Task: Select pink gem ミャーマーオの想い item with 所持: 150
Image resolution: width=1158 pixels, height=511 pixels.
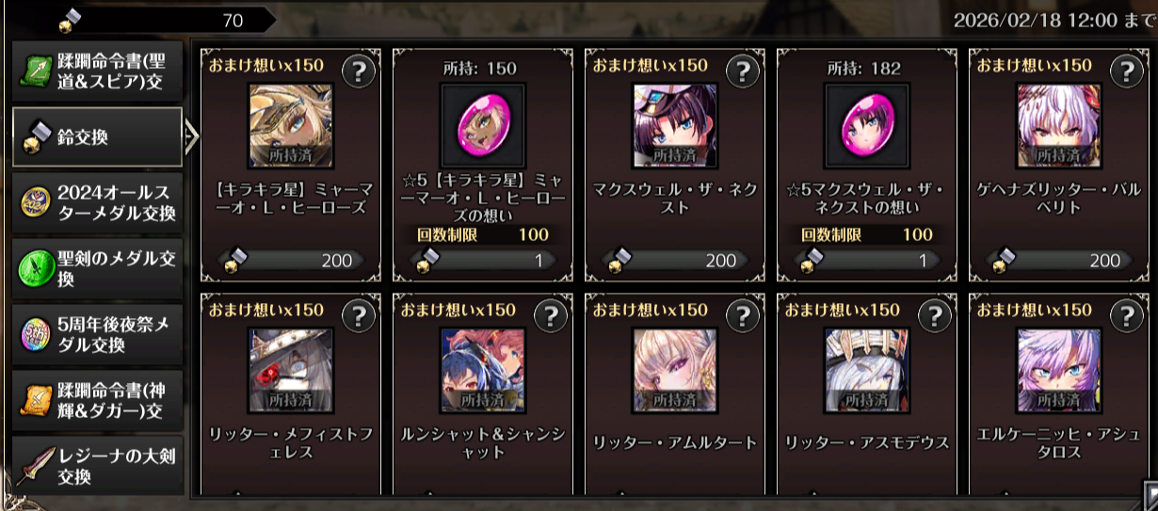Action: pyautogui.click(x=482, y=126)
